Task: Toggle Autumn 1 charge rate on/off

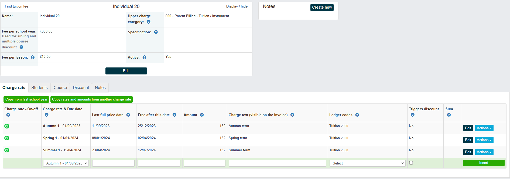Action: point(7,126)
